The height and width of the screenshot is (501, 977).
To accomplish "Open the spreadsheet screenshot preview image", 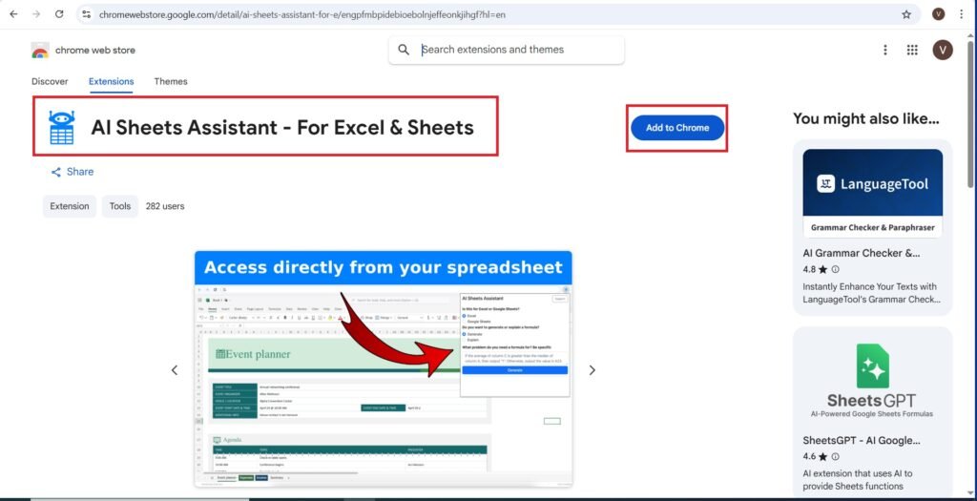I will [x=384, y=368].
